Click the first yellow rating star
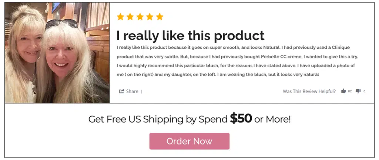379x160 pixels. (x=120, y=17)
